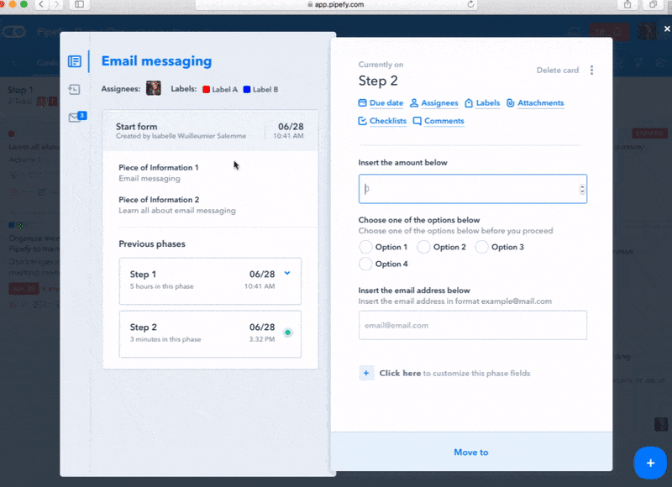Open the card's three-dot options menu

tap(592, 71)
